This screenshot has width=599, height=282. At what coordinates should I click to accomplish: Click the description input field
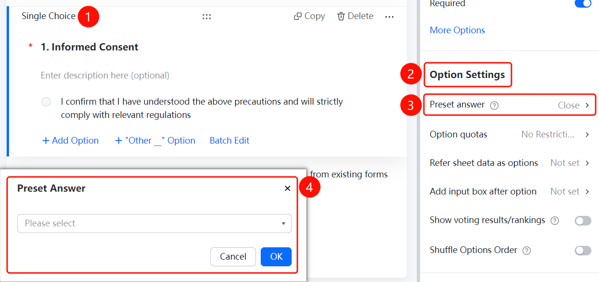pyautogui.click(x=105, y=76)
